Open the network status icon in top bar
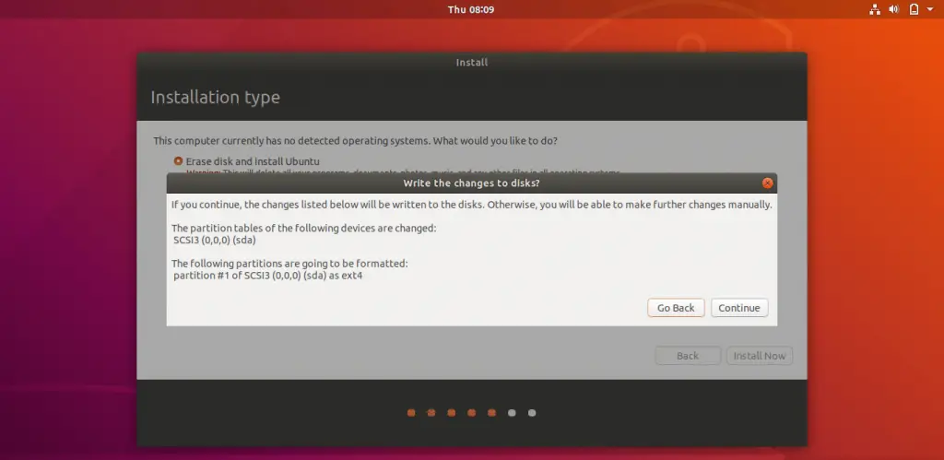 tap(875, 9)
